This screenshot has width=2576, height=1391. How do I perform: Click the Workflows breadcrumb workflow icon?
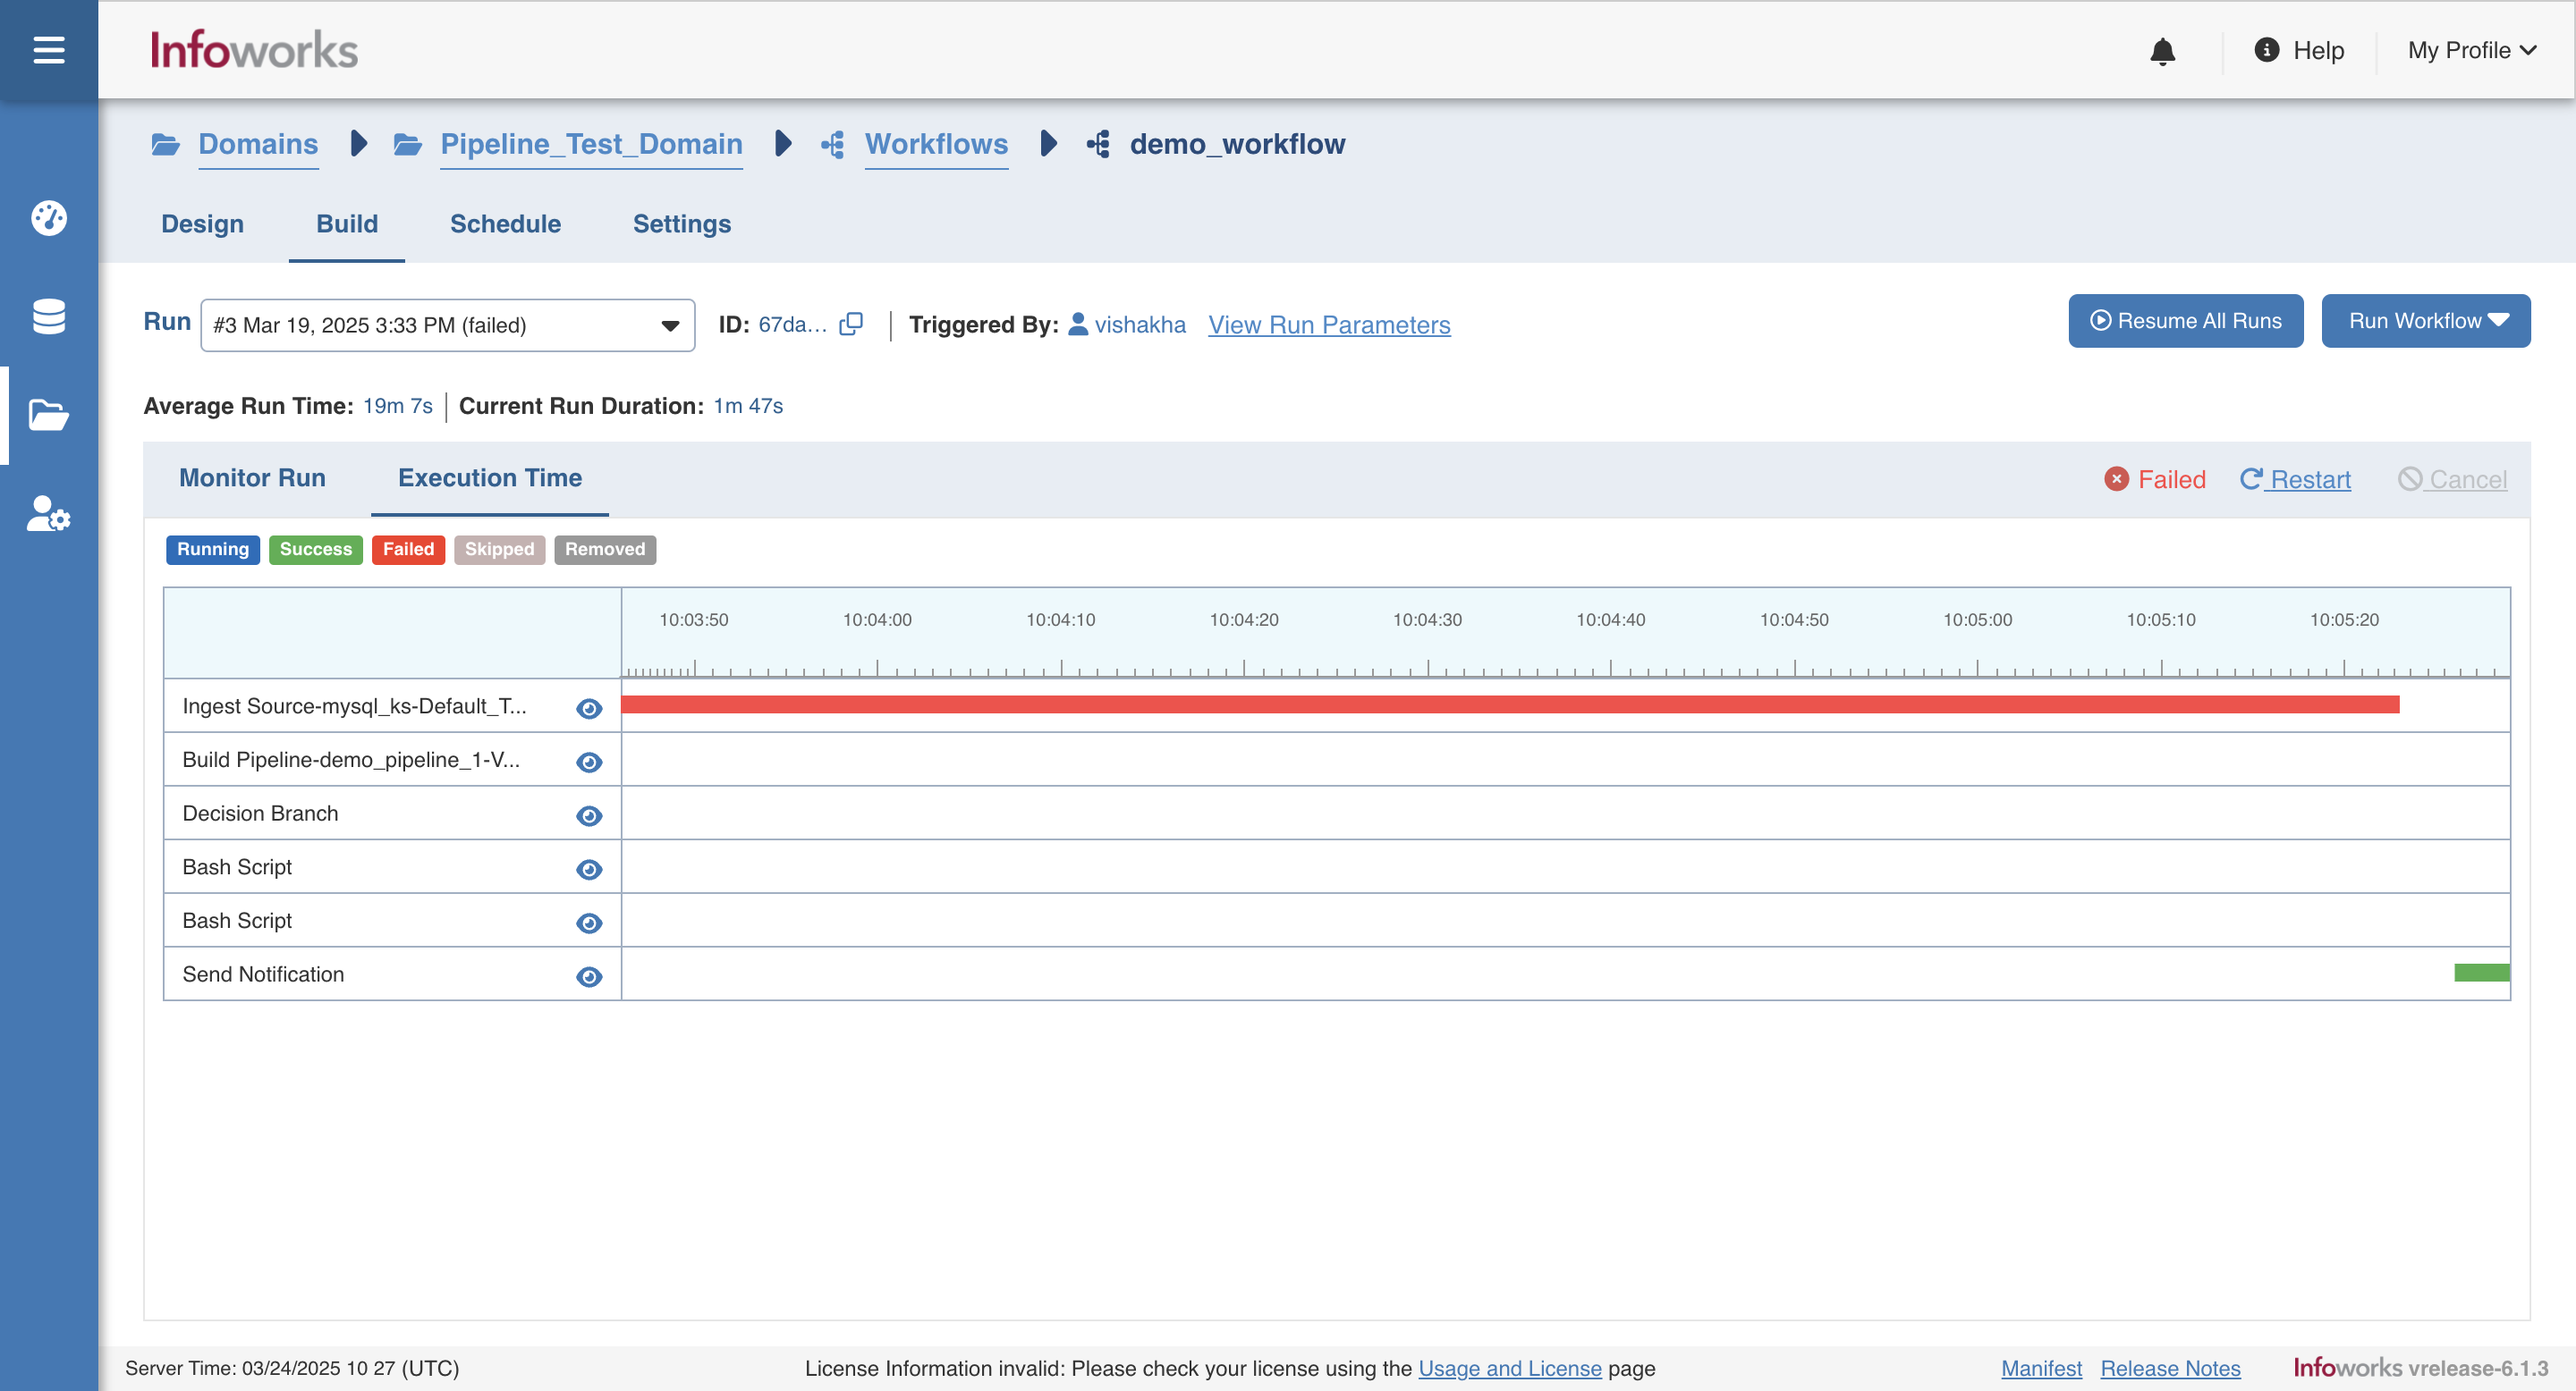click(833, 144)
